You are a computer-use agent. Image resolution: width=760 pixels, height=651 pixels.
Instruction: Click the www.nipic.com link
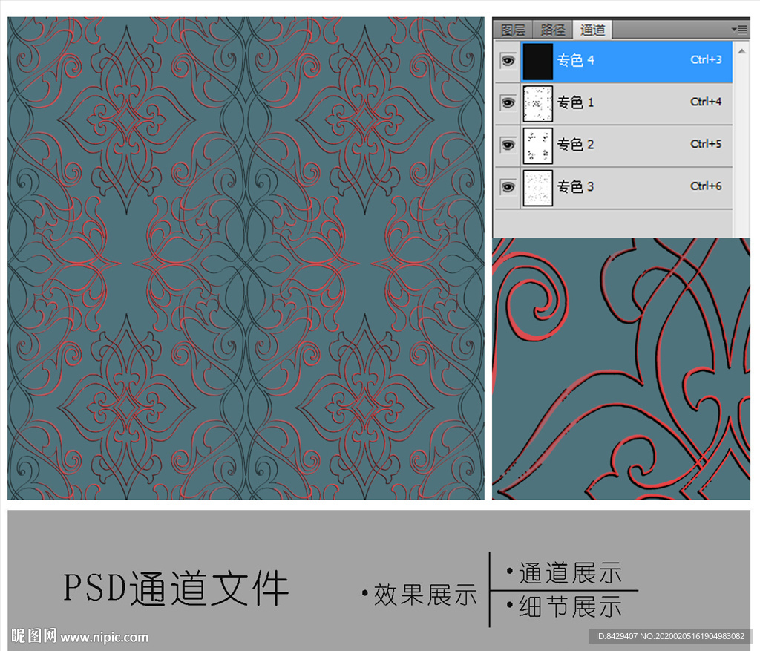click(x=104, y=637)
